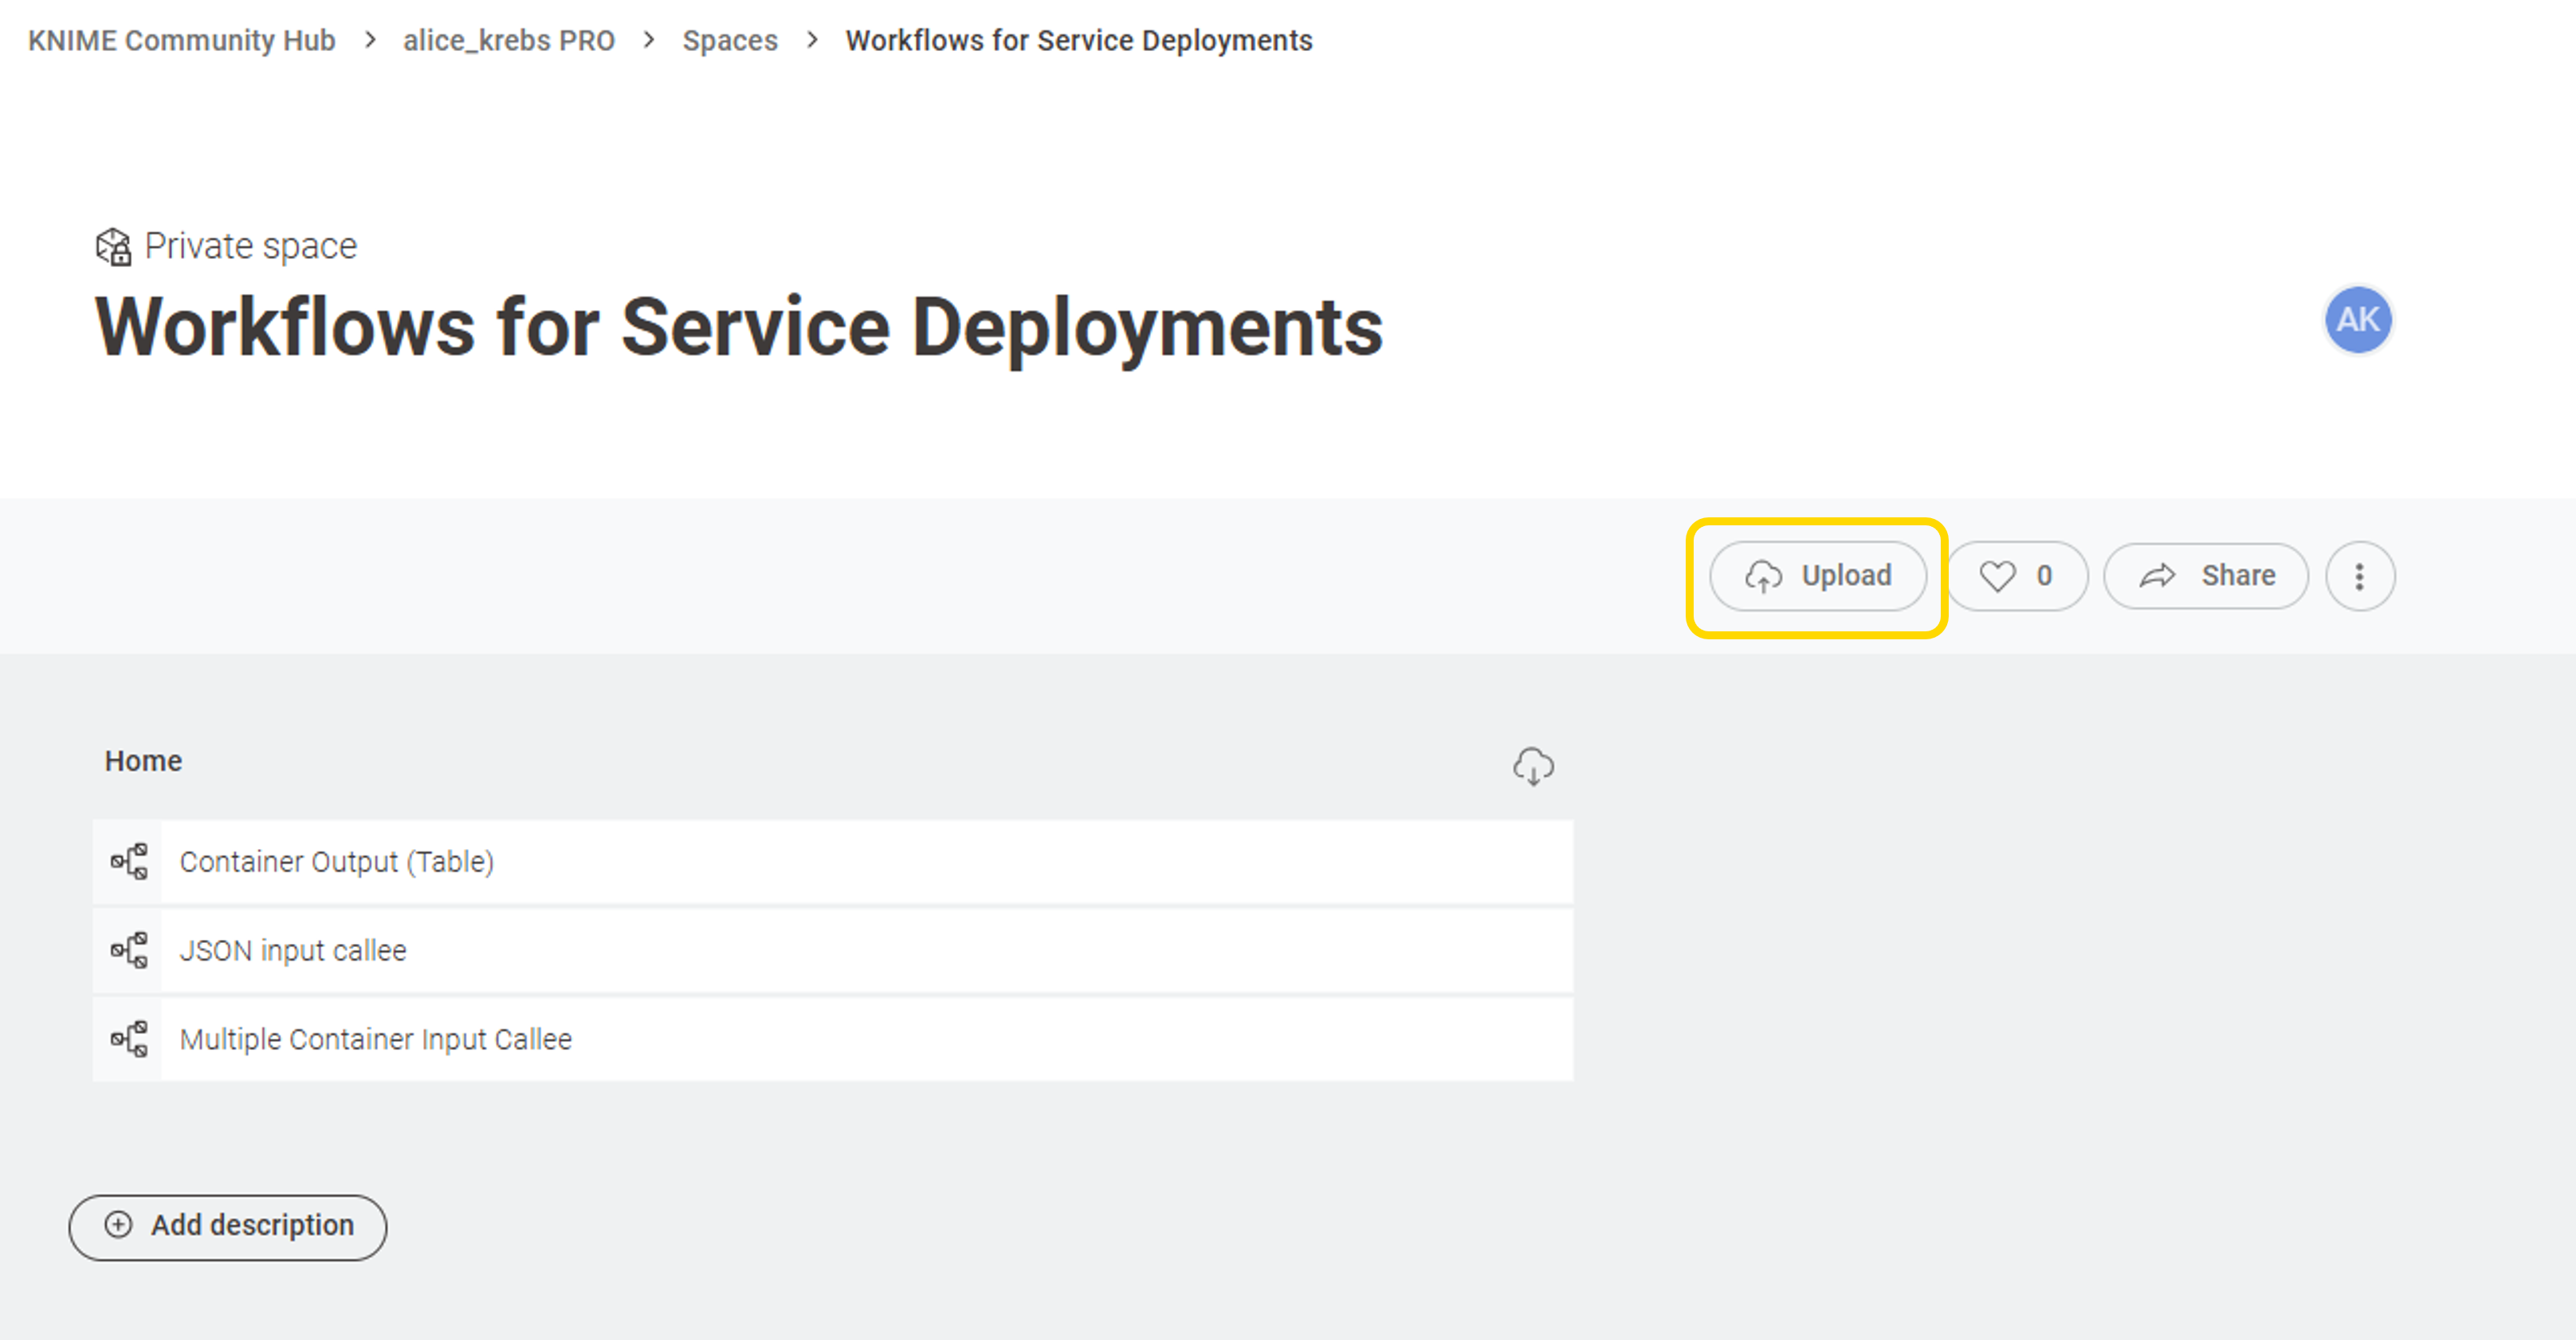Click Add description button
The height and width of the screenshot is (1340, 2576).
(x=228, y=1226)
